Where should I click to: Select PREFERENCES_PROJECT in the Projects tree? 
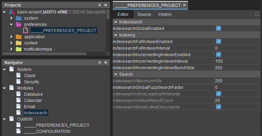[64, 31]
